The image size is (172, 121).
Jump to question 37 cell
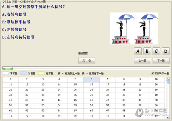coord(108,95)
